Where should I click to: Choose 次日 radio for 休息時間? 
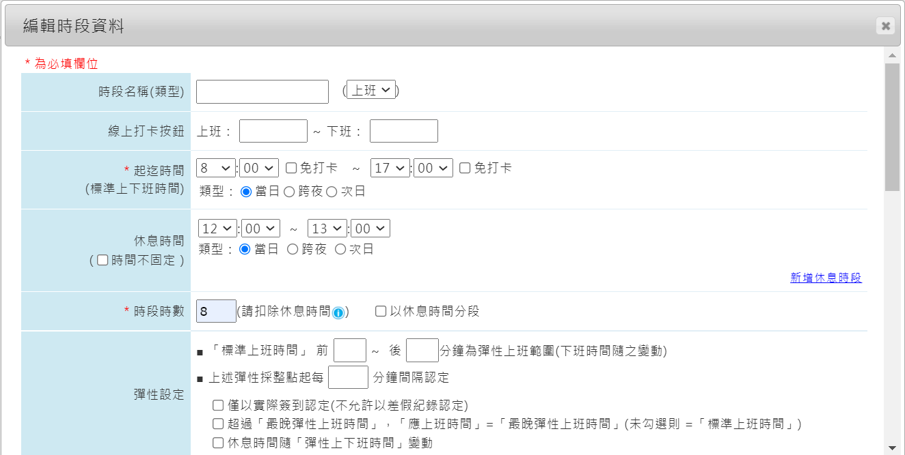[x=340, y=250]
